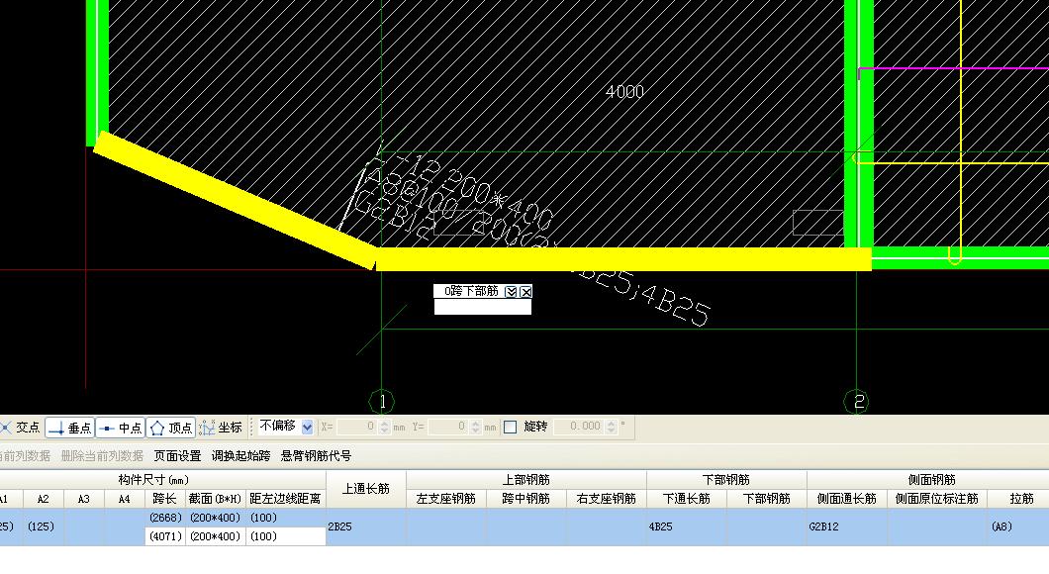Select the 下通长筋 column header
This screenshot has height=574, width=1049.
click(x=687, y=499)
